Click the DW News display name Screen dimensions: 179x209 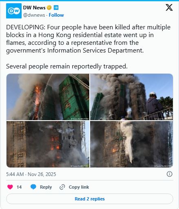34,8
